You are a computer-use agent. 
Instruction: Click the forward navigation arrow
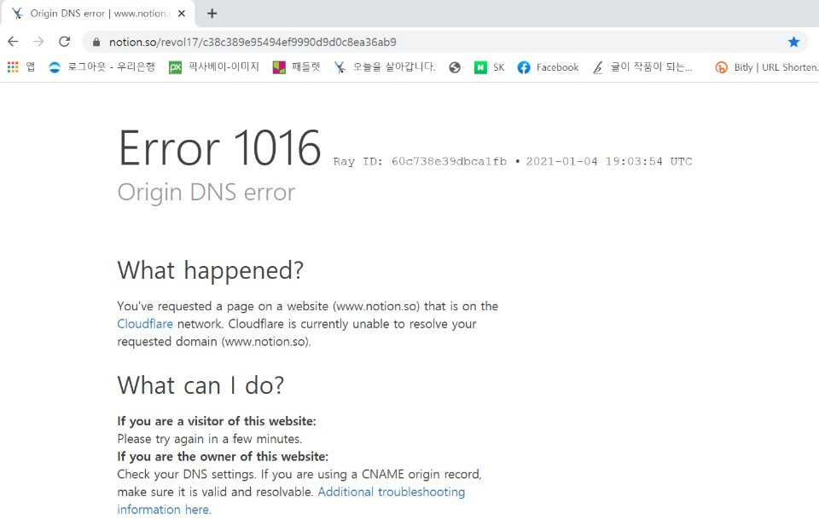click(x=38, y=42)
